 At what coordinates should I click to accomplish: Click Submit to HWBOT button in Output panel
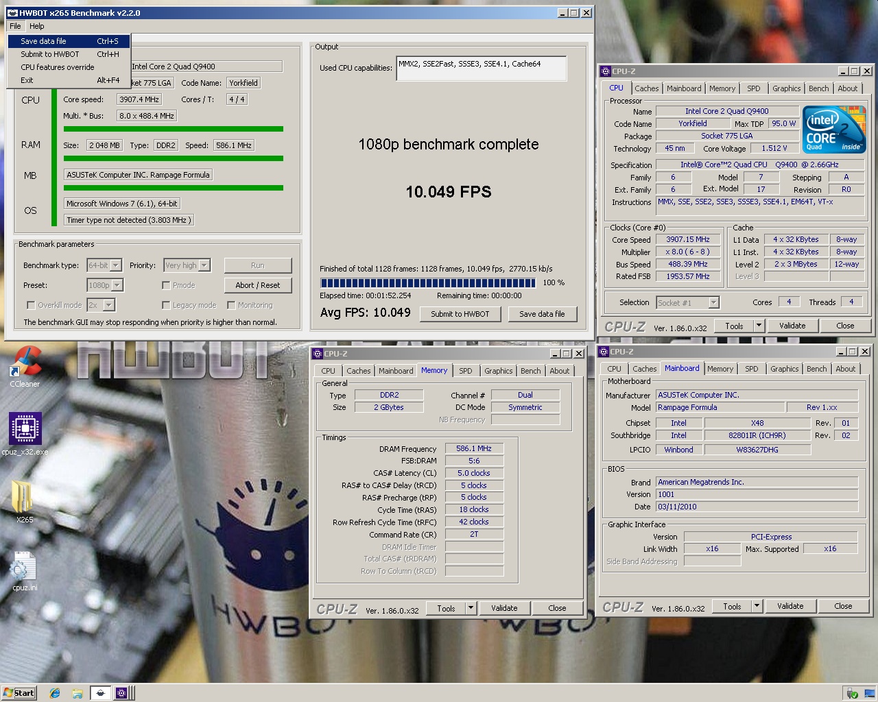click(x=460, y=314)
